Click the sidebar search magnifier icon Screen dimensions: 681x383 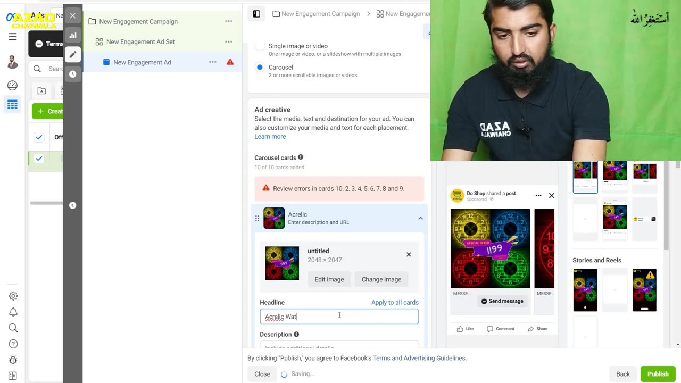13,328
